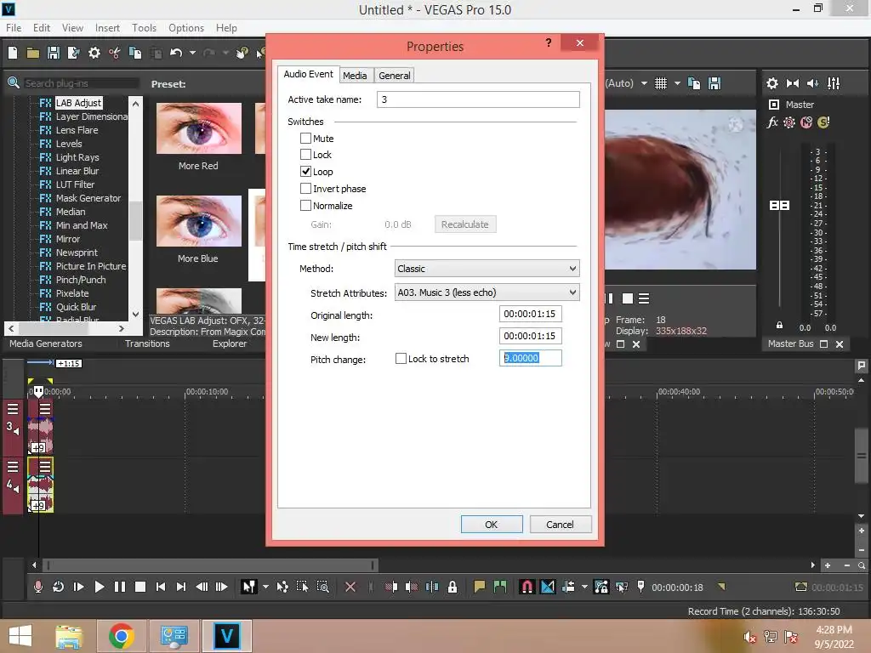
Task: Click the Pitch change value field
Action: click(531, 358)
